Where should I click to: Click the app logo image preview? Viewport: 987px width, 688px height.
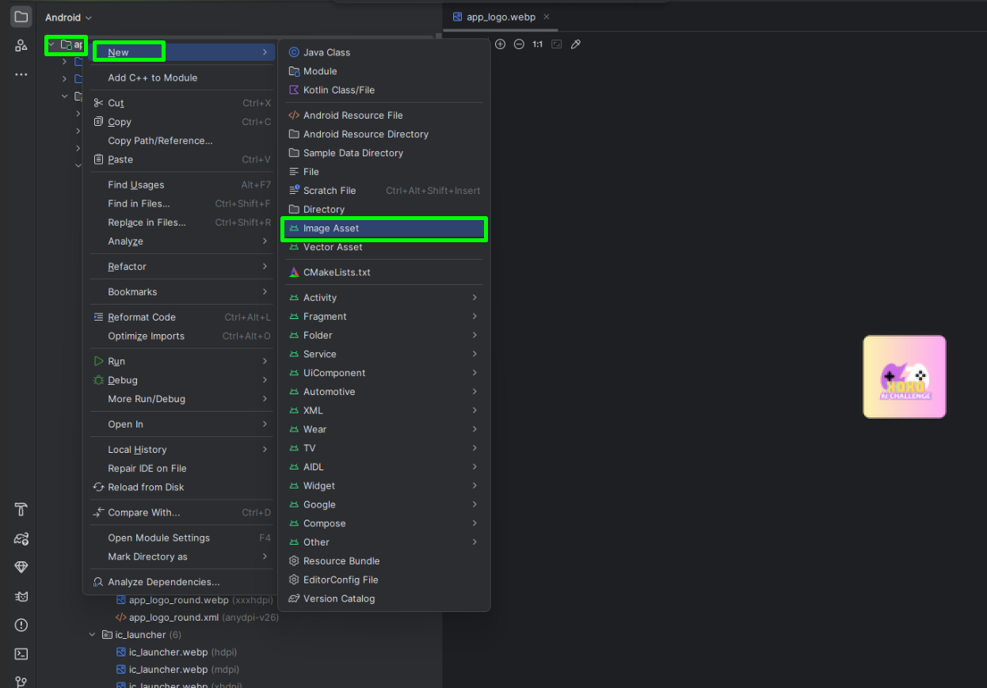click(904, 377)
